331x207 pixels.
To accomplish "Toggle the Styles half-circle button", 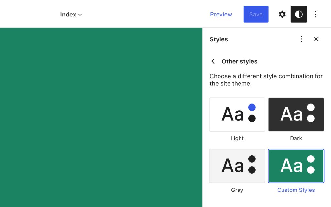I will (299, 14).
